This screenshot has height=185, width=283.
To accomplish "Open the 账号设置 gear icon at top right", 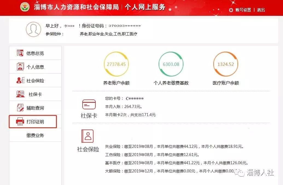I will [x=231, y=10].
